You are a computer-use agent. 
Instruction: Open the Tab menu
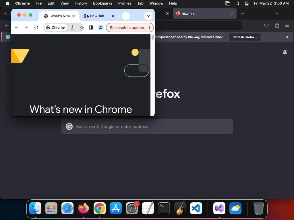(140, 3)
